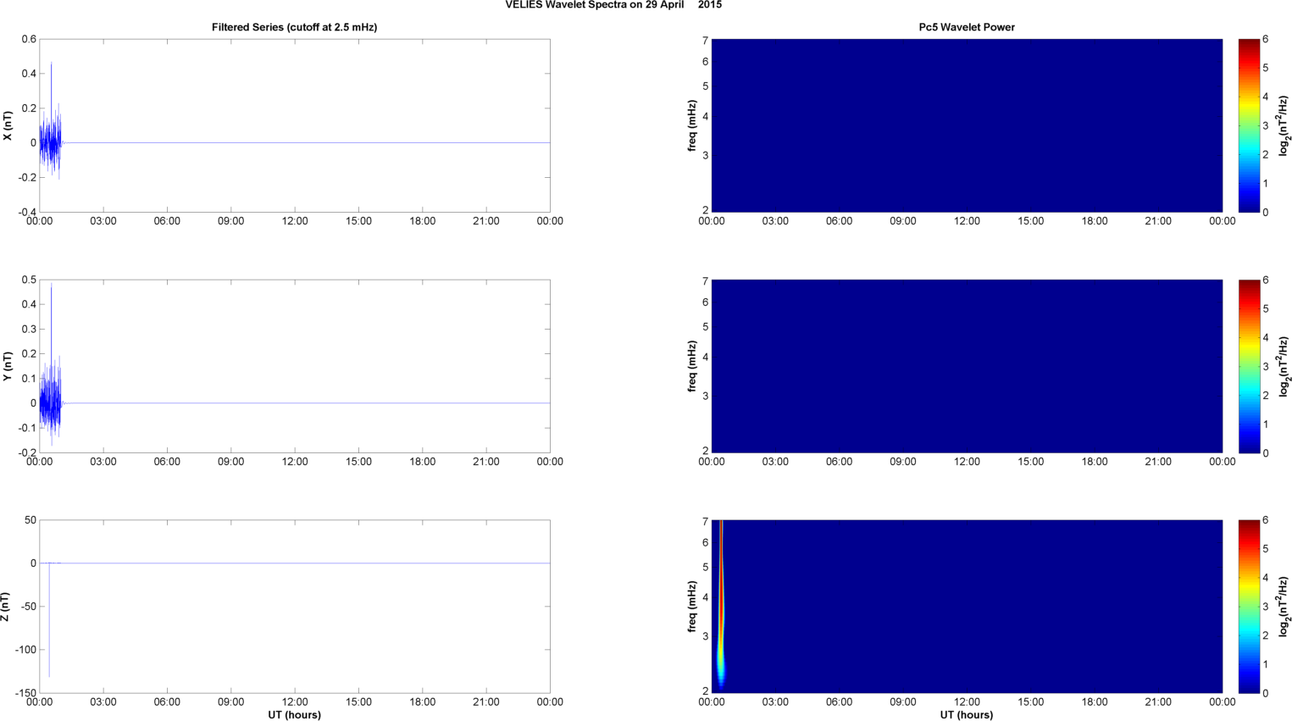The width and height of the screenshot is (1292, 721).
Task: Click the X-component burst peak near 0.47 nT
Action: point(51,63)
